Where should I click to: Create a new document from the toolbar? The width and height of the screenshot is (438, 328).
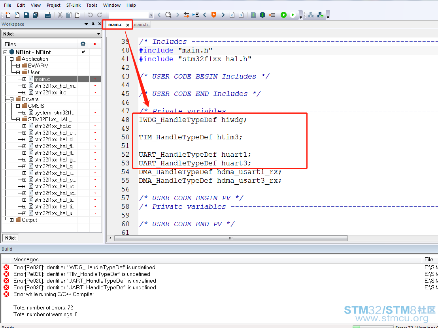point(8,15)
